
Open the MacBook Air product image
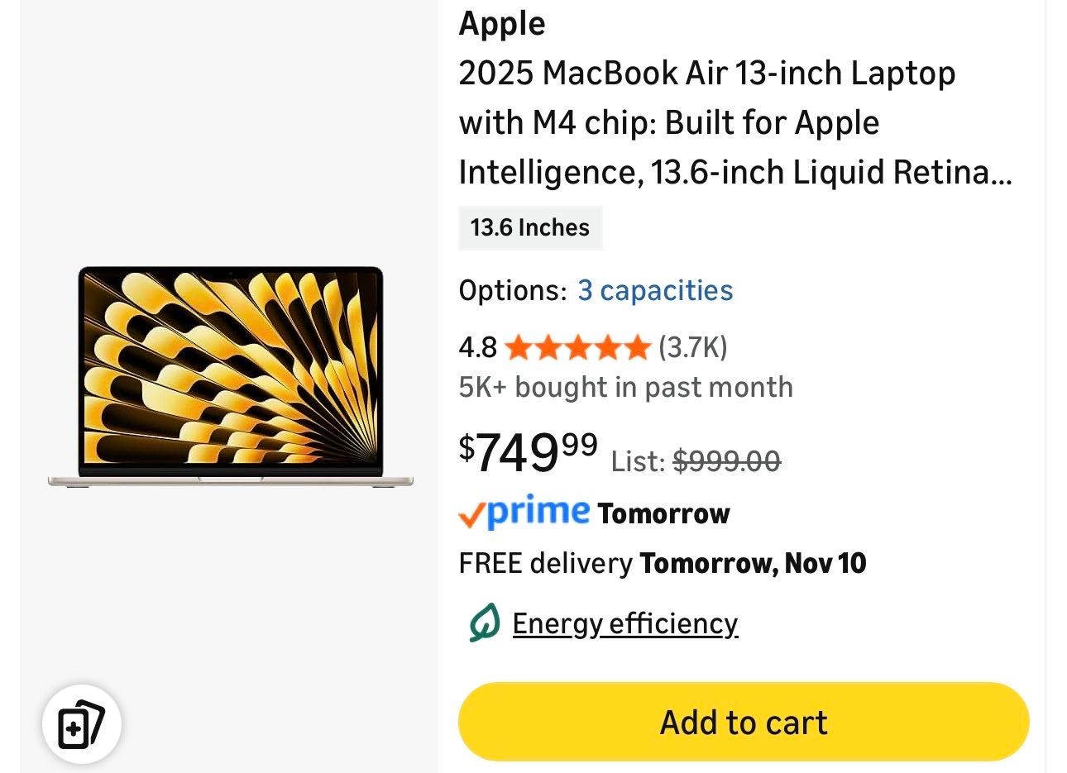coord(230,376)
